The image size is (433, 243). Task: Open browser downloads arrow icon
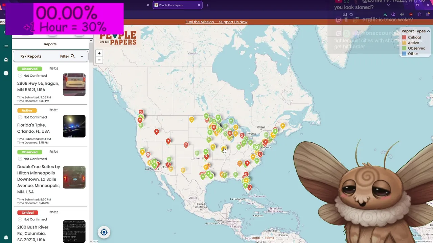[x=385, y=15]
